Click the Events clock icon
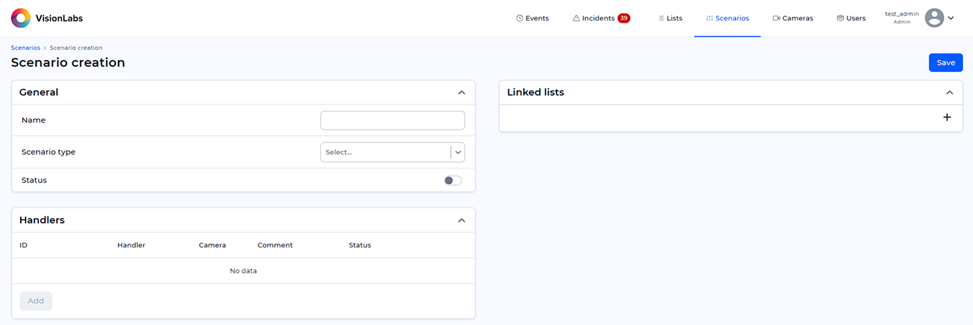 [519, 18]
